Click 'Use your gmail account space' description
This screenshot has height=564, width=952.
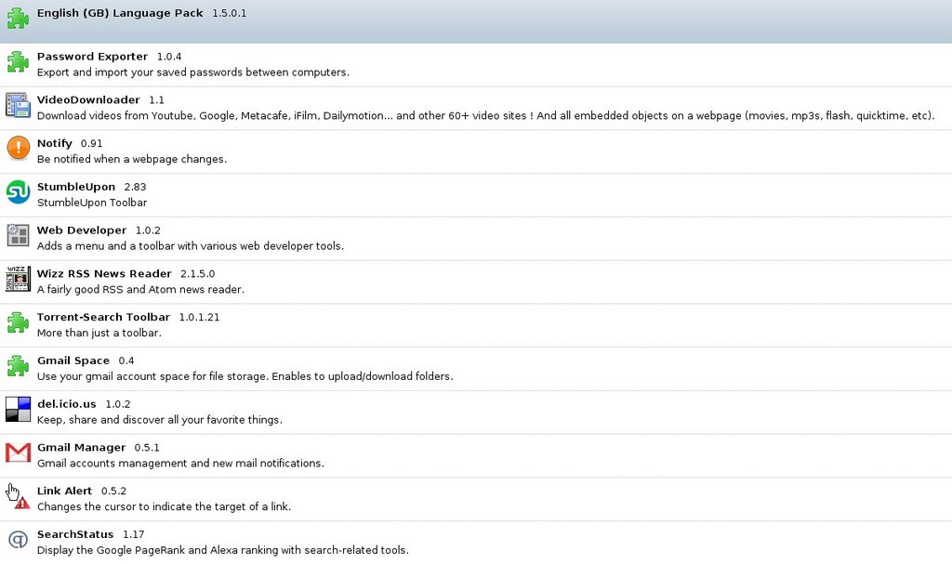[x=245, y=376]
